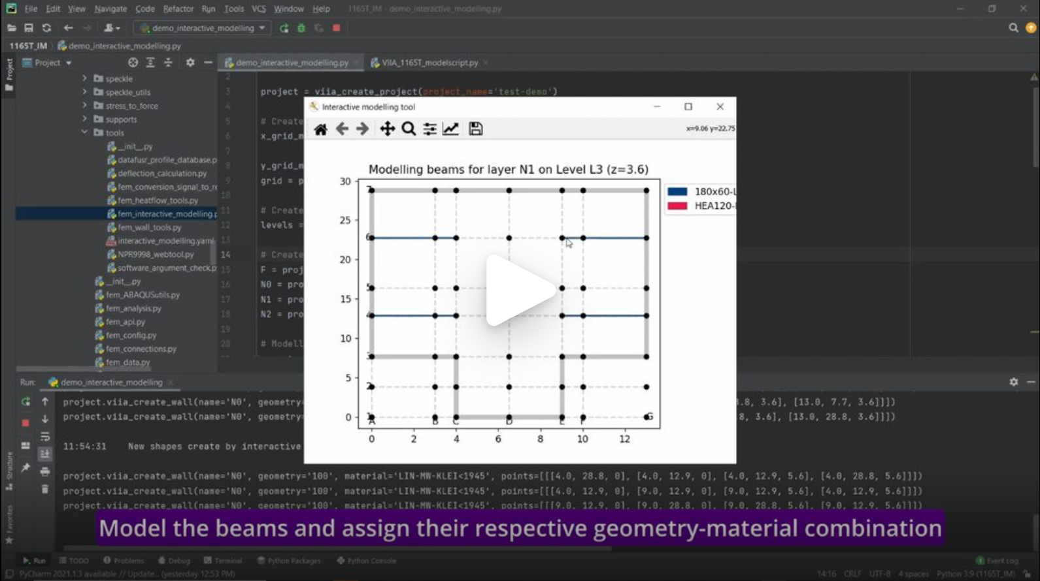The height and width of the screenshot is (581, 1040).
Task: Hide the Project panel with minus icon
Action: pos(208,63)
